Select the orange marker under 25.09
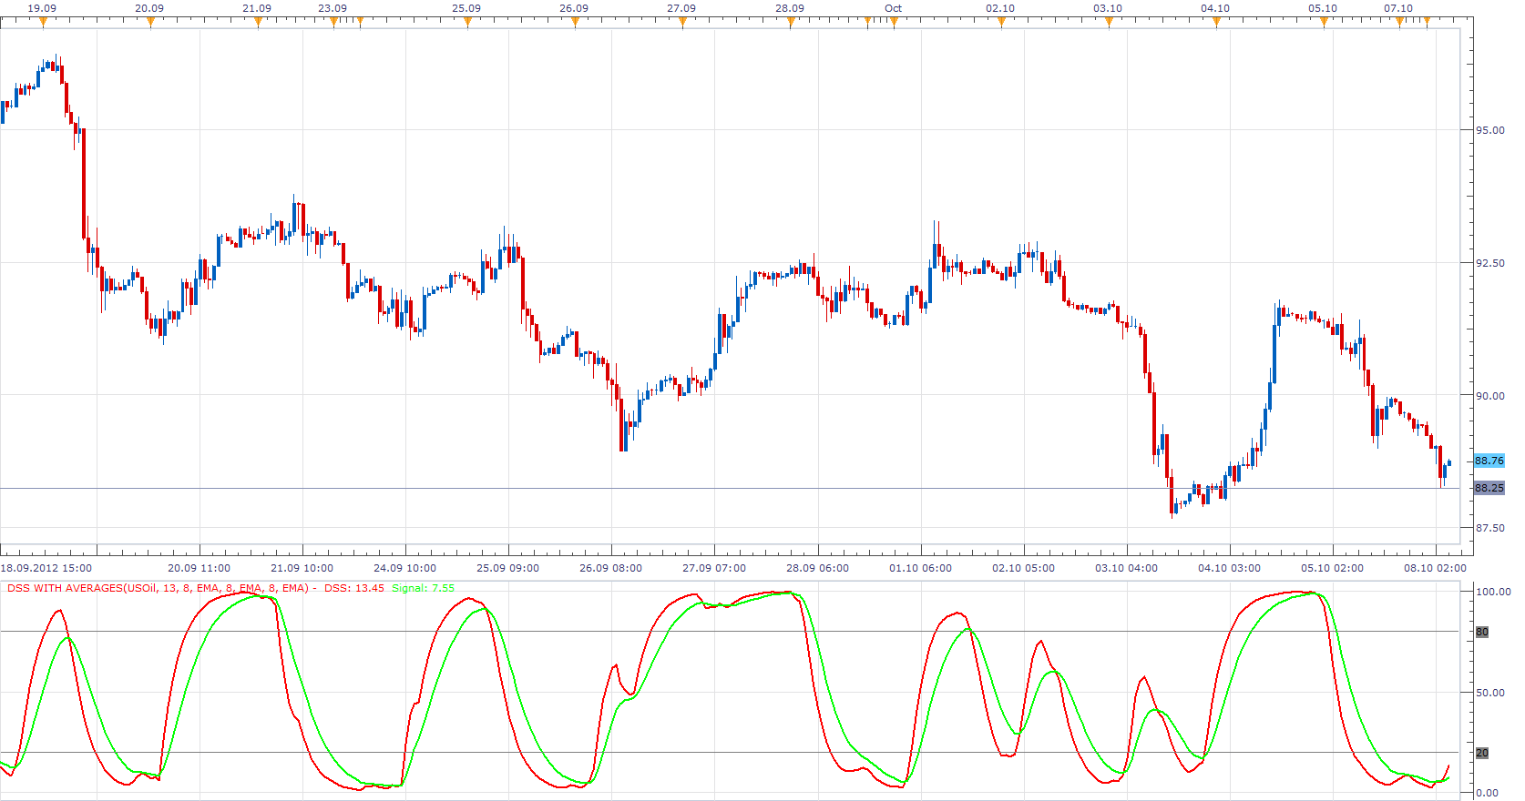This screenshot has height=801, width=1525. 467,23
